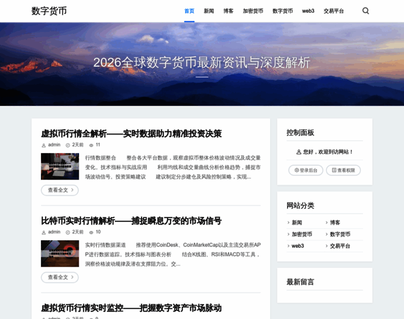The width and height of the screenshot is (404, 319).
Task: Click list icon on 查看权限 button
Action: click(x=334, y=170)
